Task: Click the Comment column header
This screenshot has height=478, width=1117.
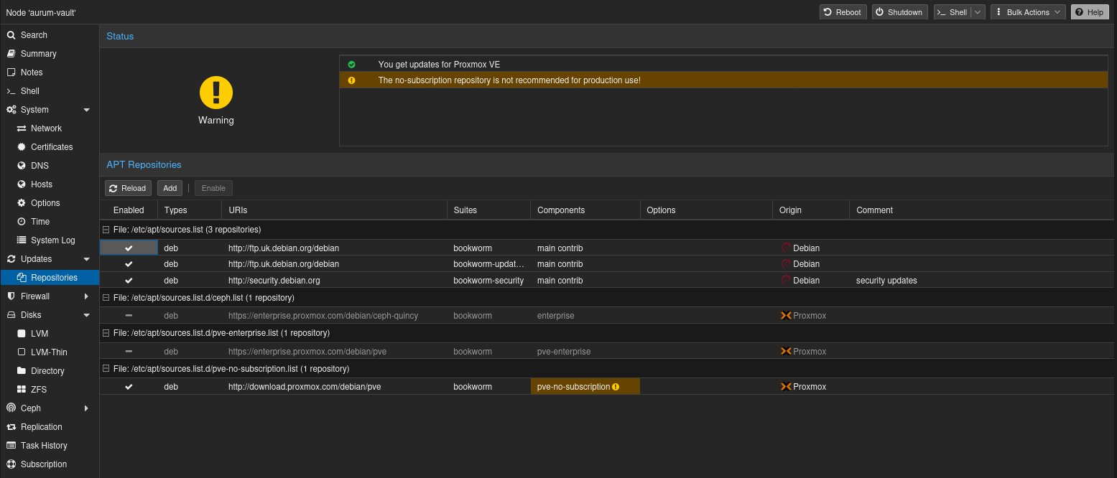Action: (x=982, y=210)
